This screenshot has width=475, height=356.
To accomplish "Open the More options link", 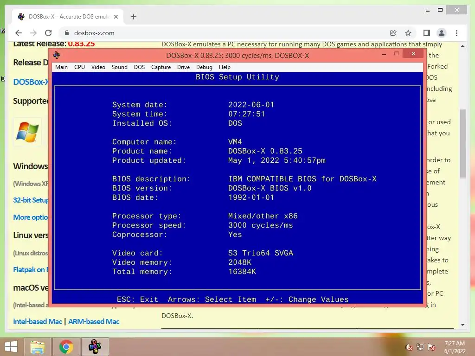I will [31, 217].
